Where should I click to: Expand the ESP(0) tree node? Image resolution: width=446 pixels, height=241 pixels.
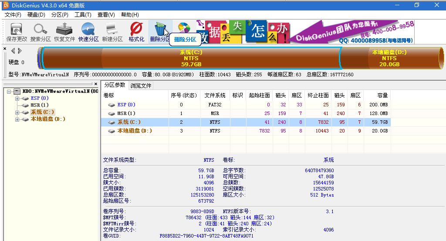click(x=17, y=98)
